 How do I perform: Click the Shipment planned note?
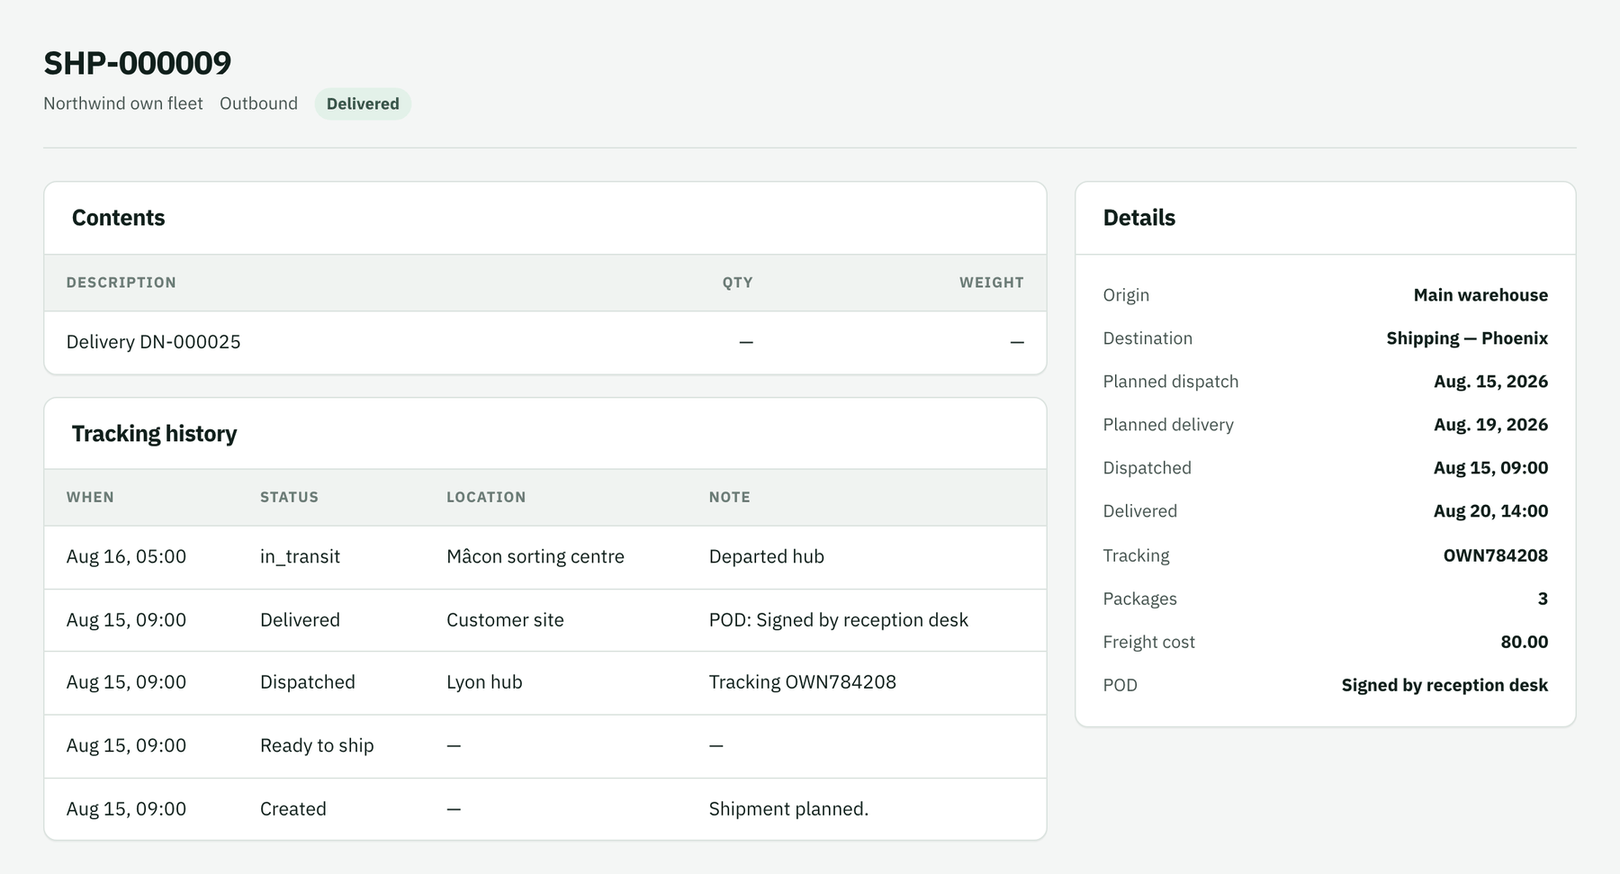788,808
